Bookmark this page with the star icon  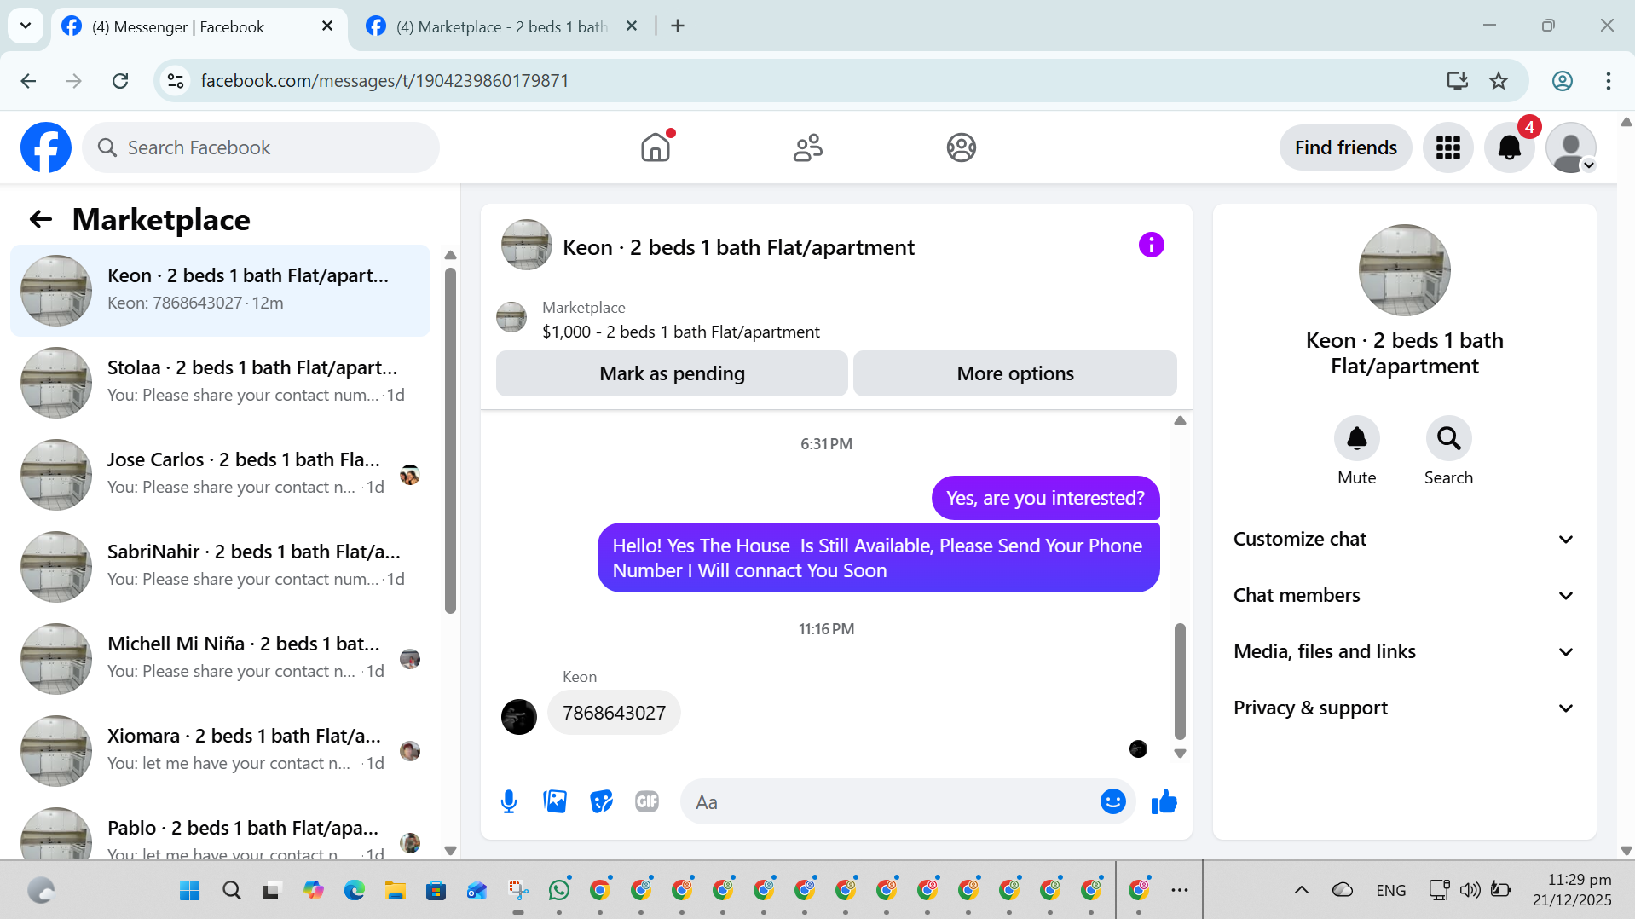[1498, 80]
